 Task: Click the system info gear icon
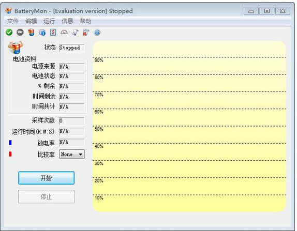pyautogui.click(x=42, y=33)
